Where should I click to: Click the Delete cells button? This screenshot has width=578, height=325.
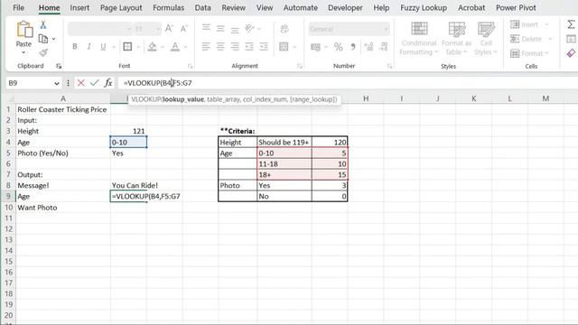[x=531, y=39]
